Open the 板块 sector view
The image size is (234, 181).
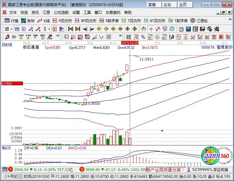pos(28,21)
